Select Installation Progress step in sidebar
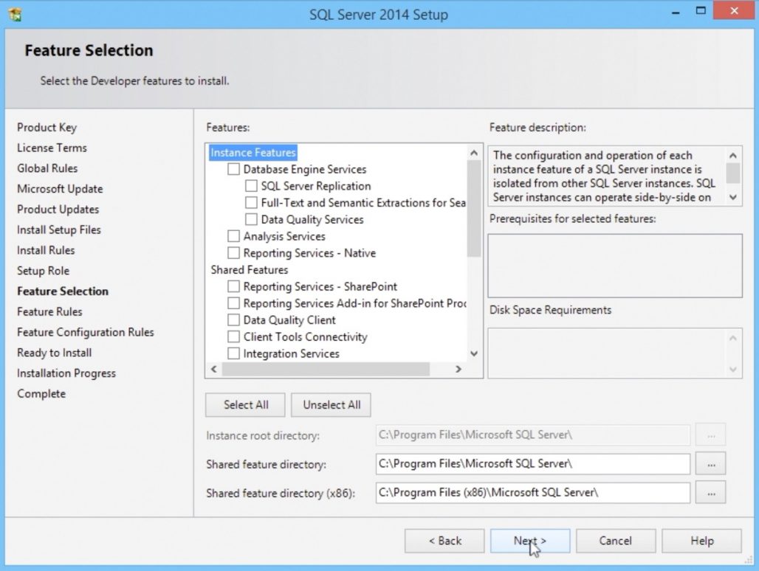 (x=66, y=373)
